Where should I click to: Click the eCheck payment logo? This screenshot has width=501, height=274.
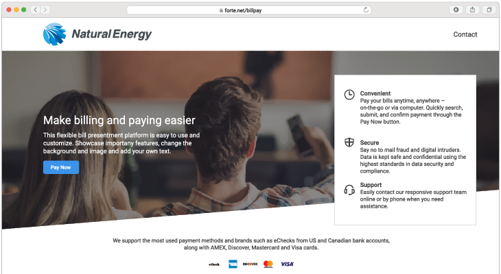click(x=214, y=264)
